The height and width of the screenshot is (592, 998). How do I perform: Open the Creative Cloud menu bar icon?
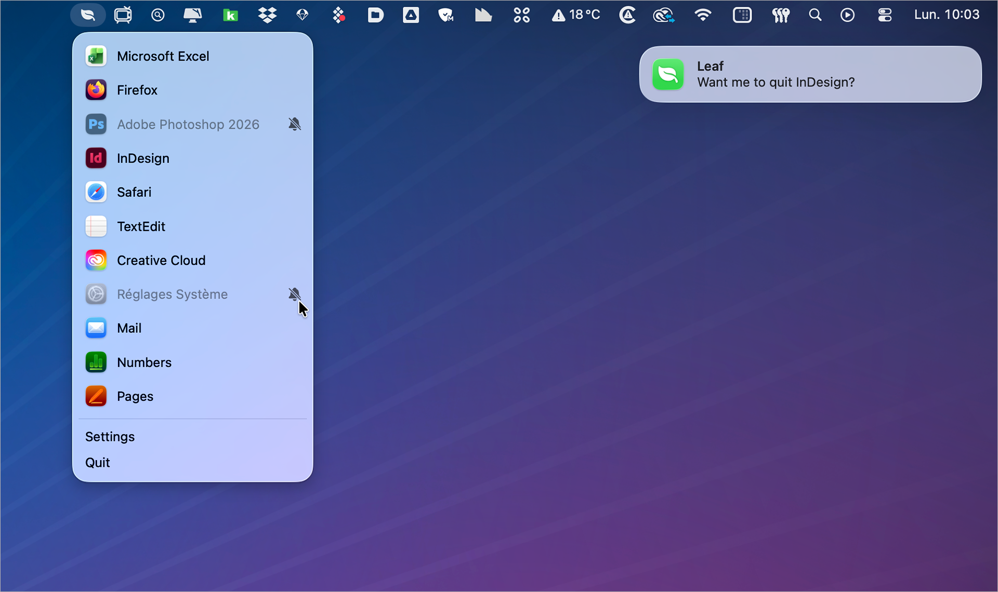coord(664,15)
